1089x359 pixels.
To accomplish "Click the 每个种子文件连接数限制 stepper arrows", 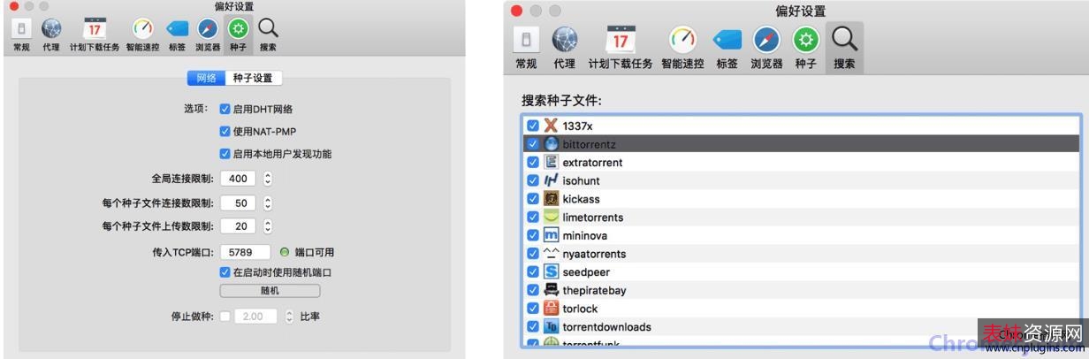I will [x=269, y=202].
